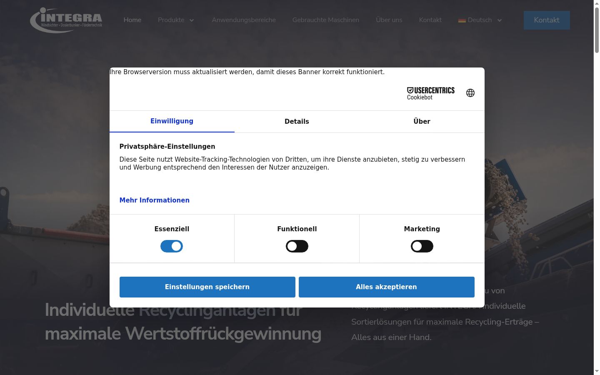
Task: Click the Usercentrics Cookiebot logo
Action: [x=430, y=93]
